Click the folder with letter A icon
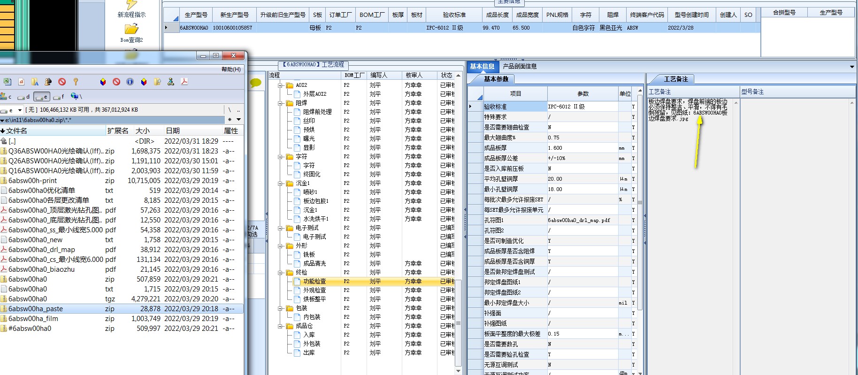 point(35,82)
